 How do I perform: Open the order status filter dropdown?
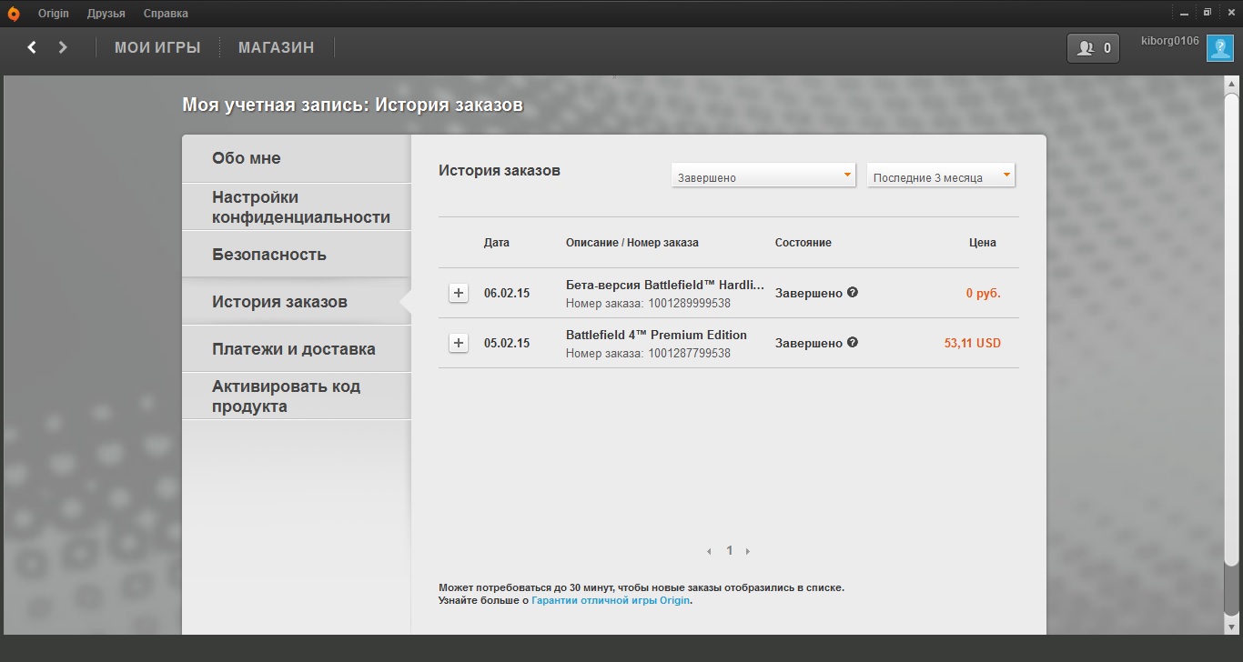click(x=763, y=177)
